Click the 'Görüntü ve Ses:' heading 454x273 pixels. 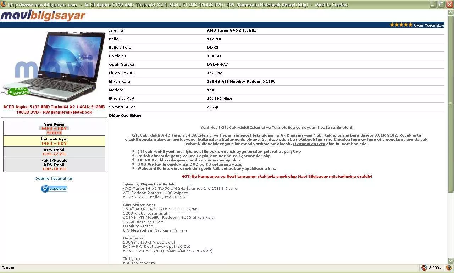tap(139, 205)
